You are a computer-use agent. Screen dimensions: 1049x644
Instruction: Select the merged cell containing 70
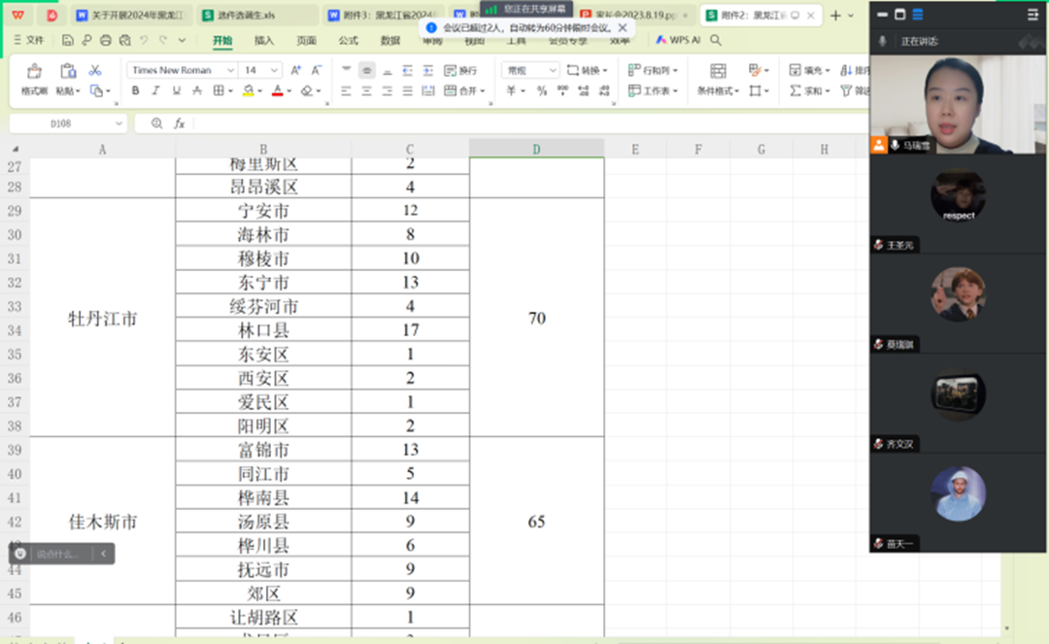[536, 319]
